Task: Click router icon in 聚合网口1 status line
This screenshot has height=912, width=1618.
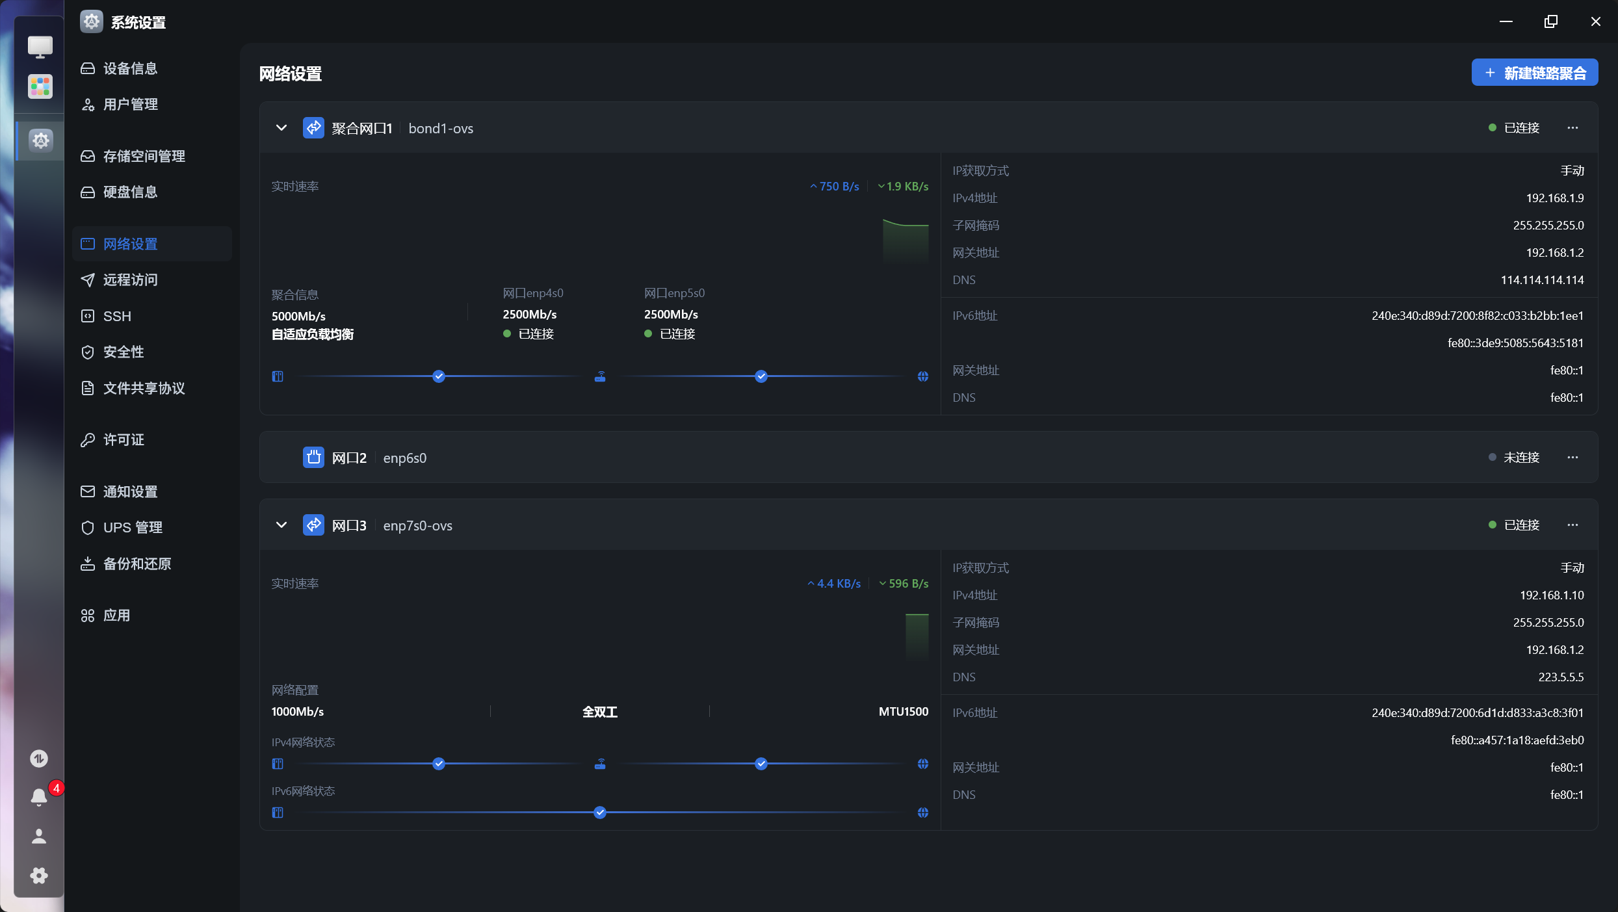Action: pos(600,376)
